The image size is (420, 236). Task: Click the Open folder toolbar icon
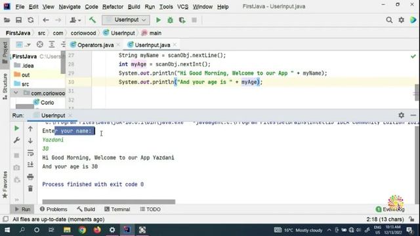tap(7, 20)
